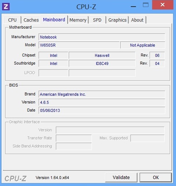The height and width of the screenshot is (186, 176).
Task: Click the Validate button
Action: pyautogui.click(x=121, y=177)
